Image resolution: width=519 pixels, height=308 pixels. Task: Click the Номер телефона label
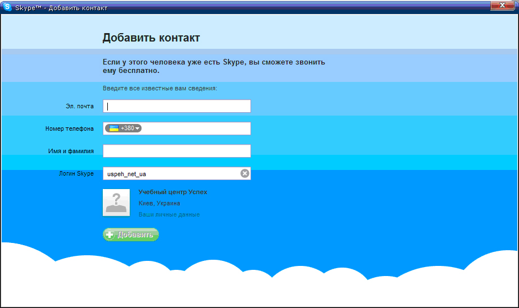pyautogui.click(x=70, y=128)
